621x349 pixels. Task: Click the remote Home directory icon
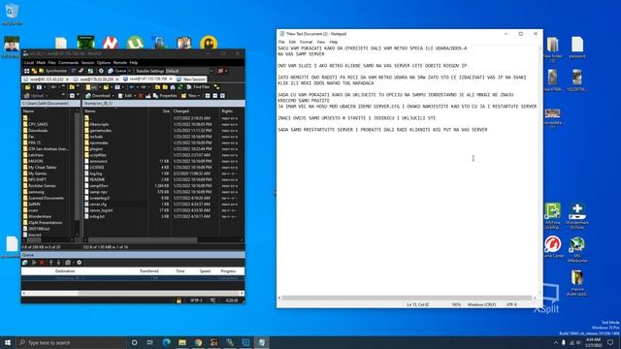point(173,87)
